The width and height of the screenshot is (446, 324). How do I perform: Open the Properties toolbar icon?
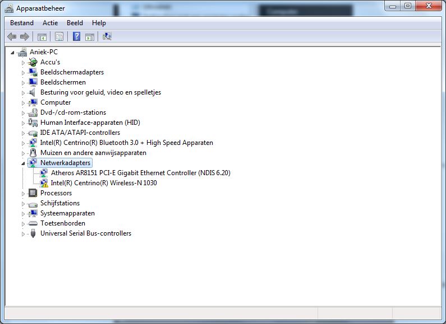coord(59,36)
